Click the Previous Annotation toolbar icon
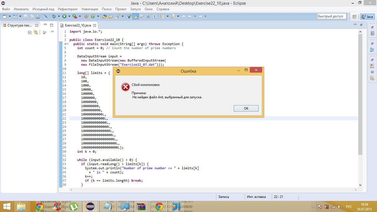The width and height of the screenshot is (377, 212). (173, 16)
